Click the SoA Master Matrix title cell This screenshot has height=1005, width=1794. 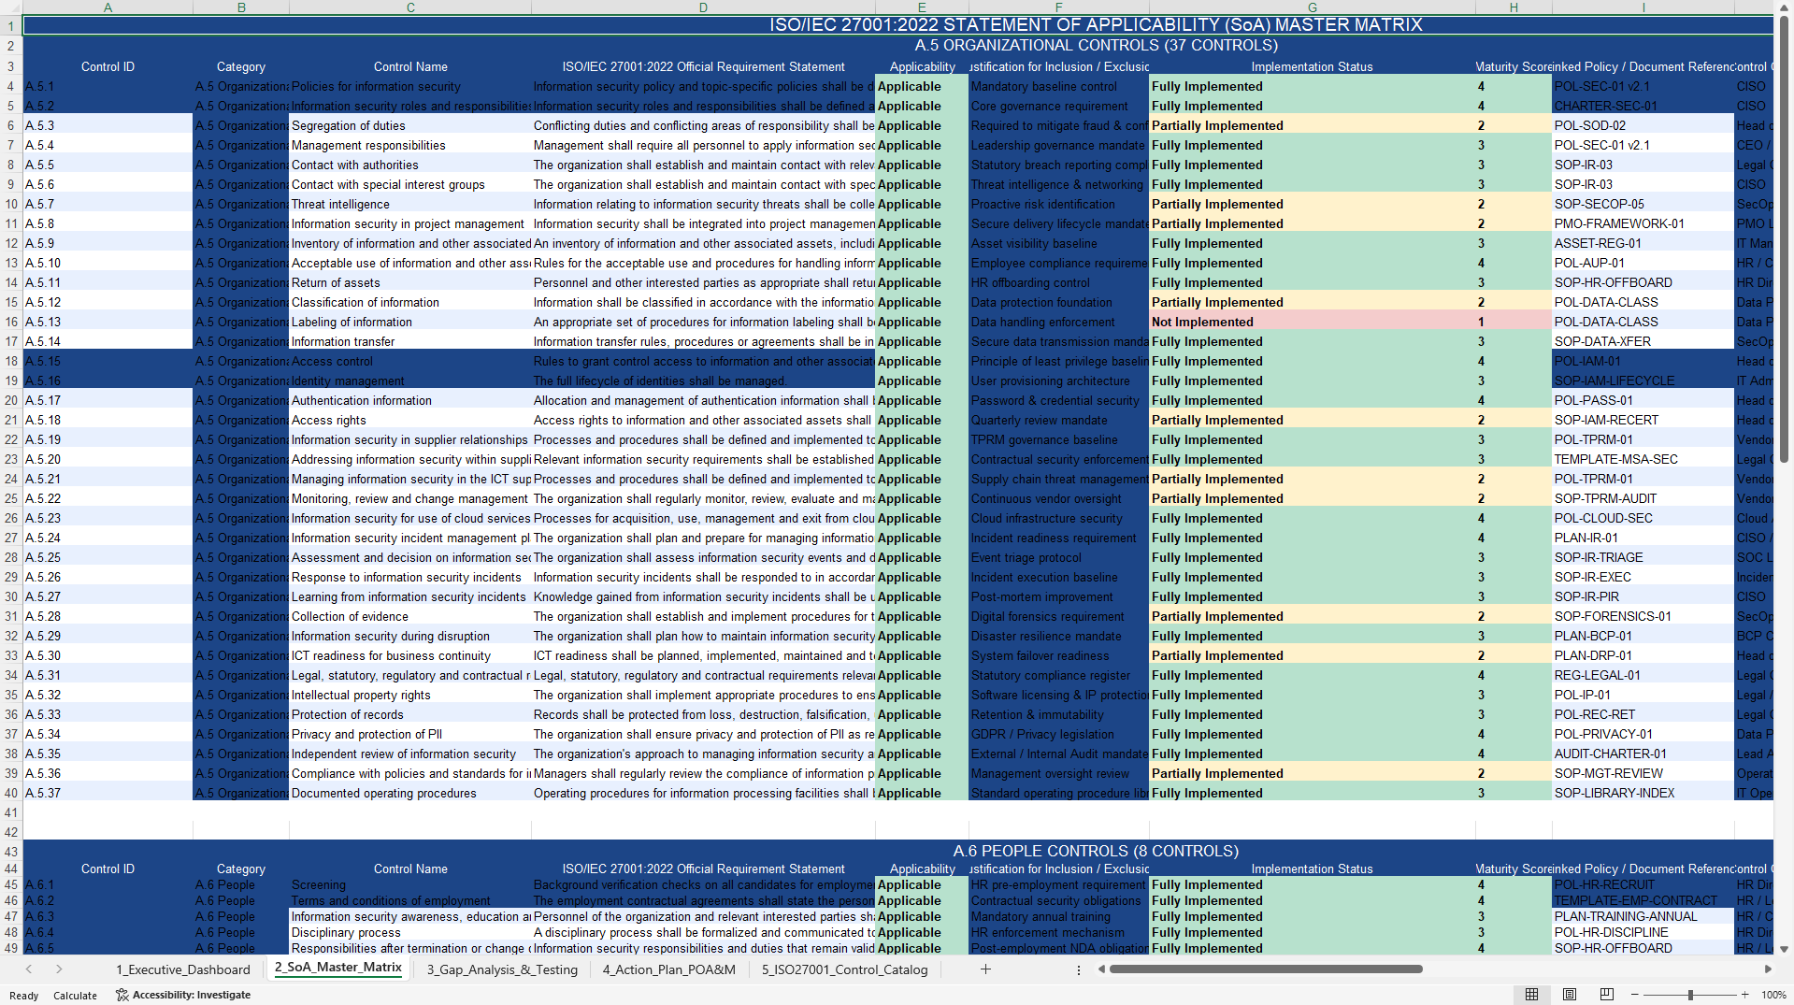[x=1096, y=25]
